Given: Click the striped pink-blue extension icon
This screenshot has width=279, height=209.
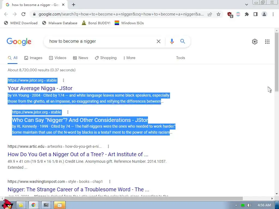Looking at the screenshot, I should pos(238,14).
